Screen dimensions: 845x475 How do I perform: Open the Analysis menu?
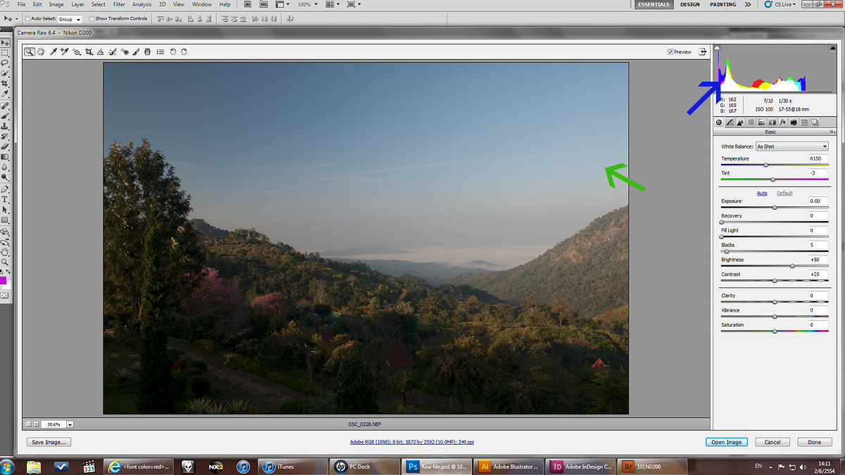pyautogui.click(x=142, y=4)
